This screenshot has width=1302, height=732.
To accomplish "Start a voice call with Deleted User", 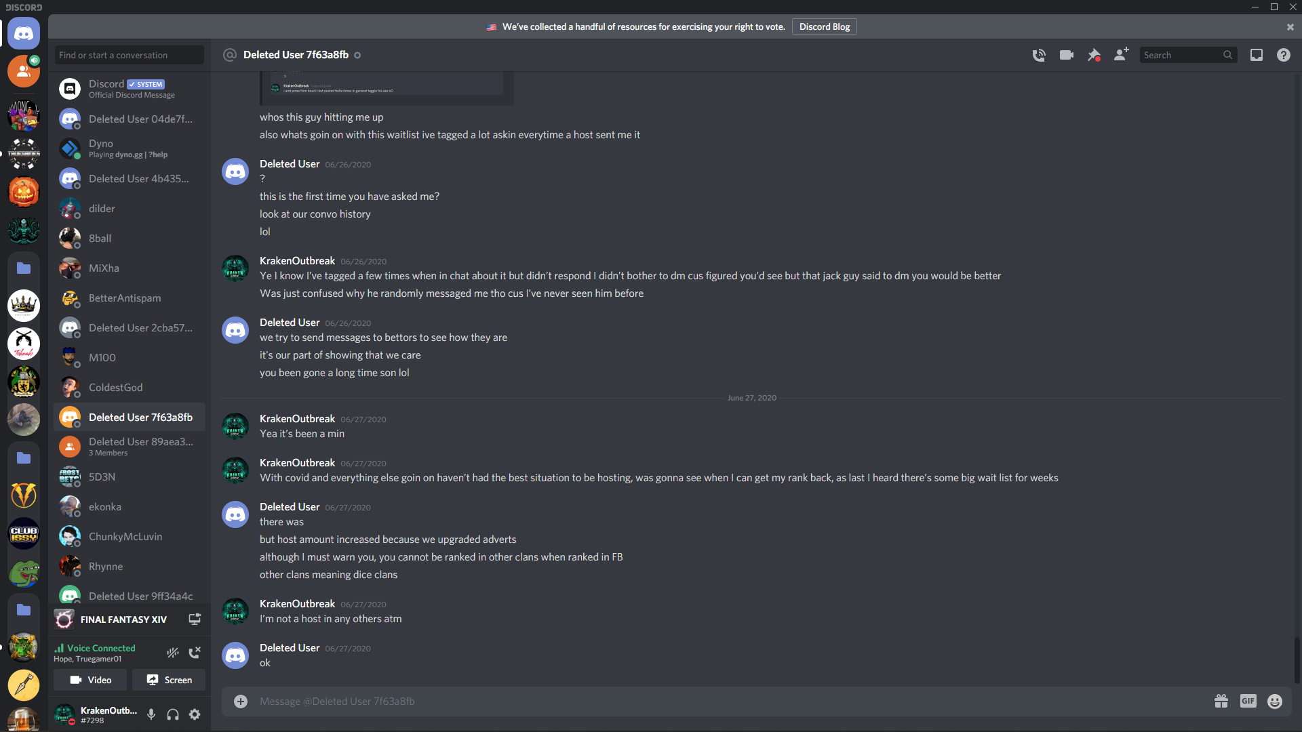I will pyautogui.click(x=1038, y=55).
